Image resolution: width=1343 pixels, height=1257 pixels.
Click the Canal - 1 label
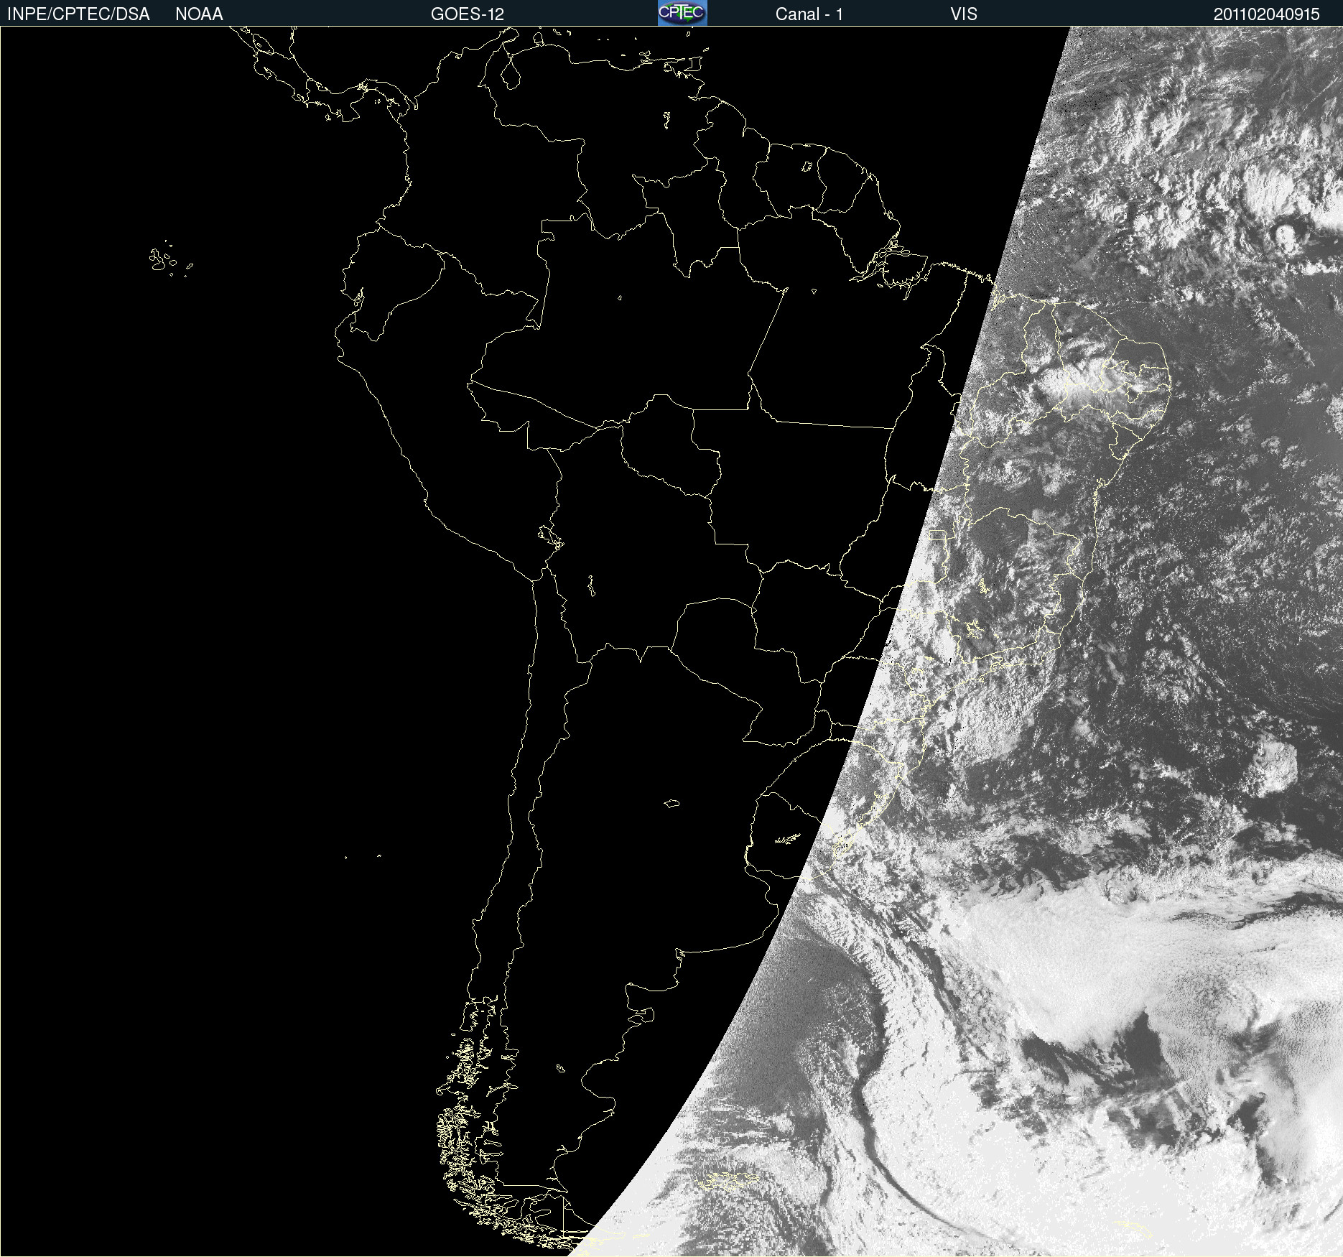[809, 14]
